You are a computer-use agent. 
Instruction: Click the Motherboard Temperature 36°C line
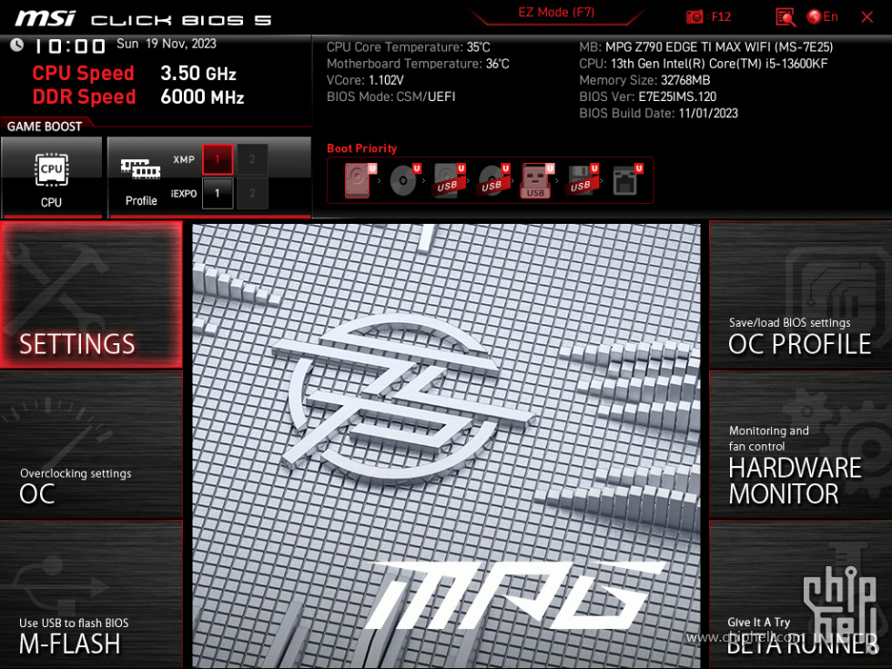[x=418, y=64]
